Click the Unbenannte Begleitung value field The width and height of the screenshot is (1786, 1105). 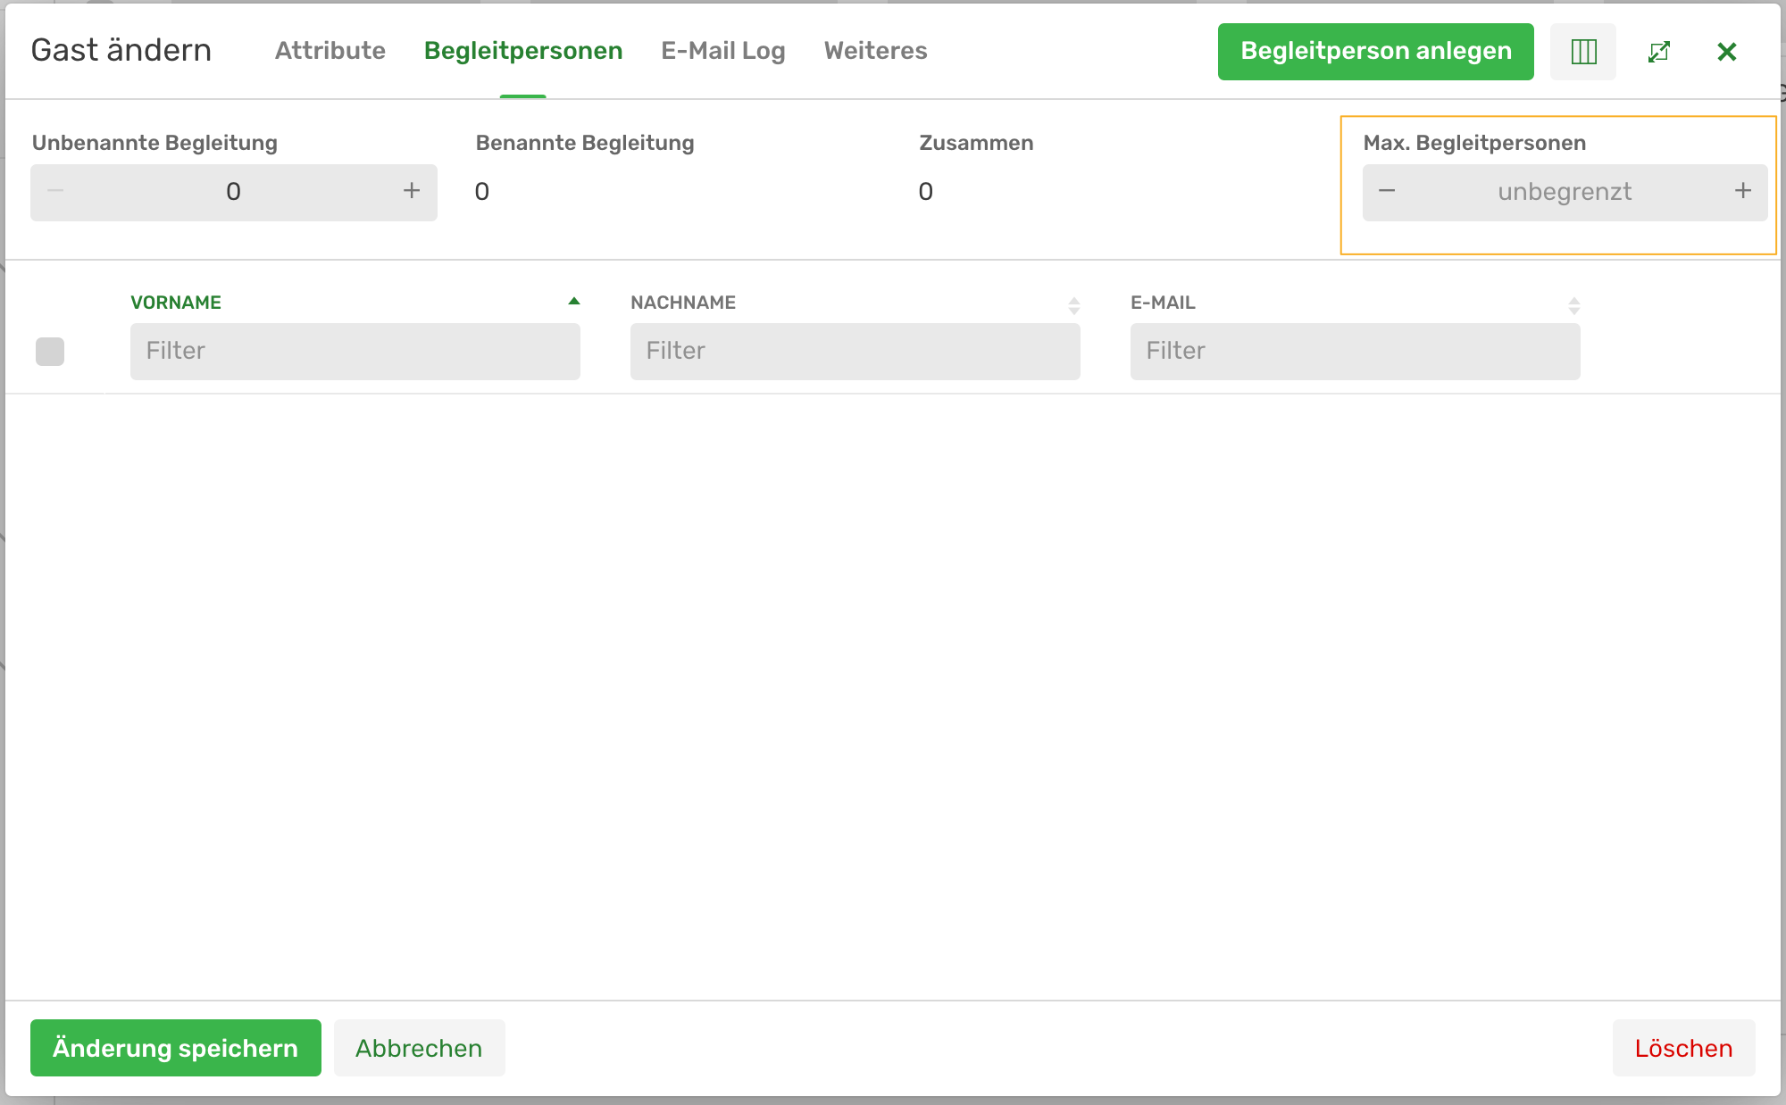[234, 192]
